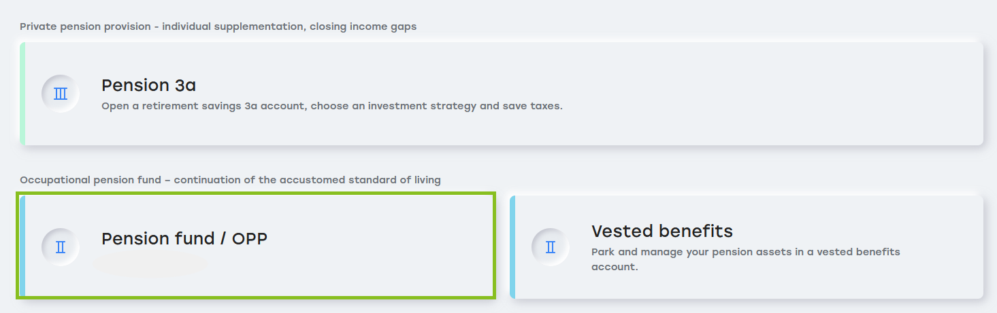
Task: Click the blurred subtitle under Pension fund / OPP
Action: (x=151, y=263)
